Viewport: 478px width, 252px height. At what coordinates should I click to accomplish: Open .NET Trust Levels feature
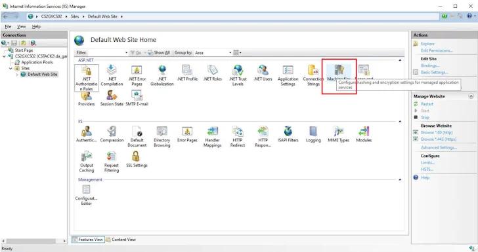pyautogui.click(x=238, y=76)
